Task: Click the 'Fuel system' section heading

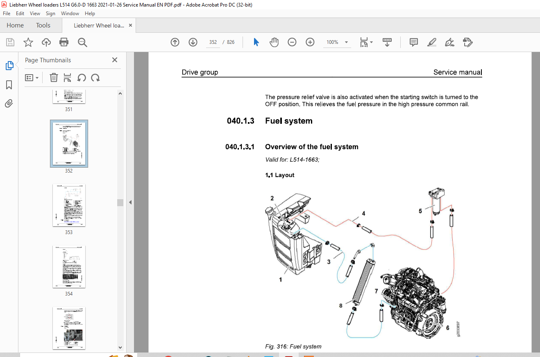Action: click(288, 121)
